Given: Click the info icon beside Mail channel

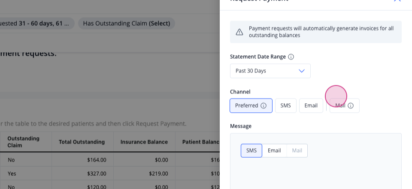Looking at the screenshot, I should tap(351, 105).
